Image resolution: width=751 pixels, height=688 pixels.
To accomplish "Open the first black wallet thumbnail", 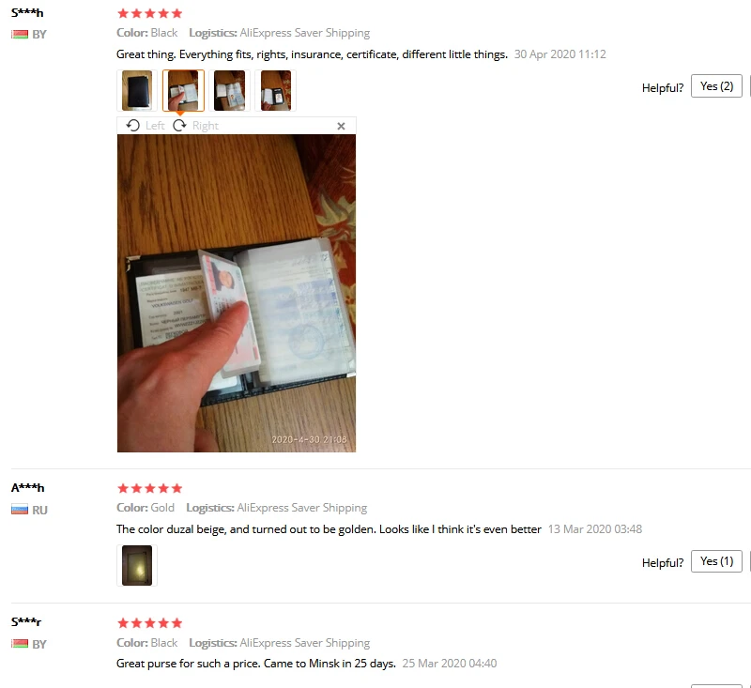I will pos(137,90).
